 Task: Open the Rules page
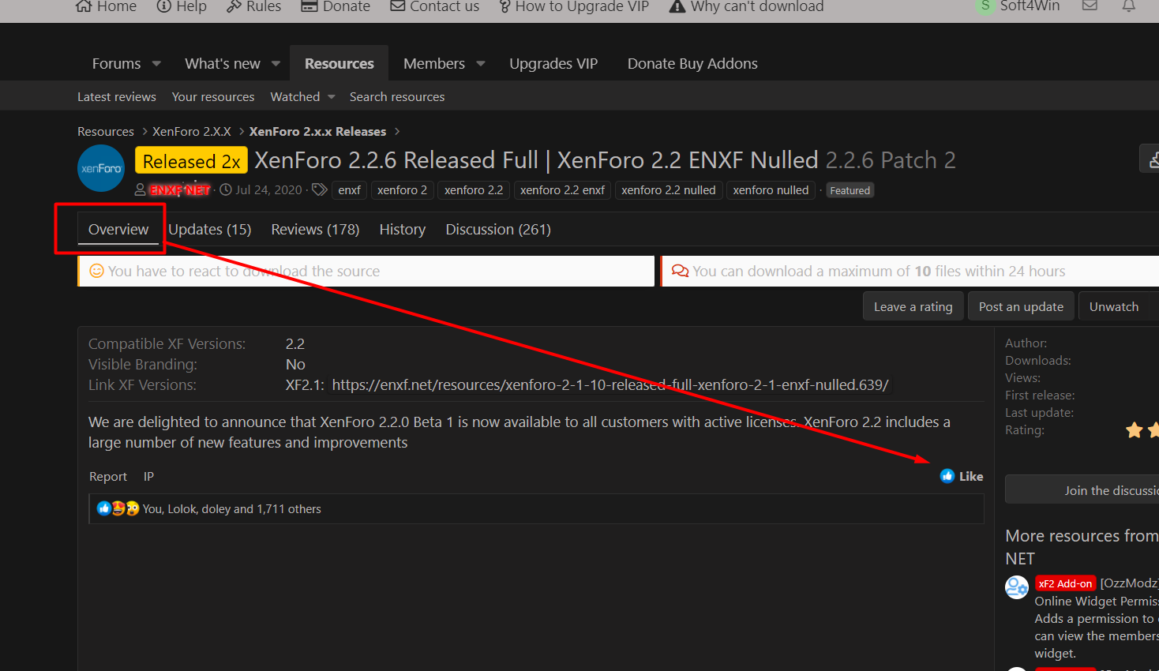tap(253, 6)
